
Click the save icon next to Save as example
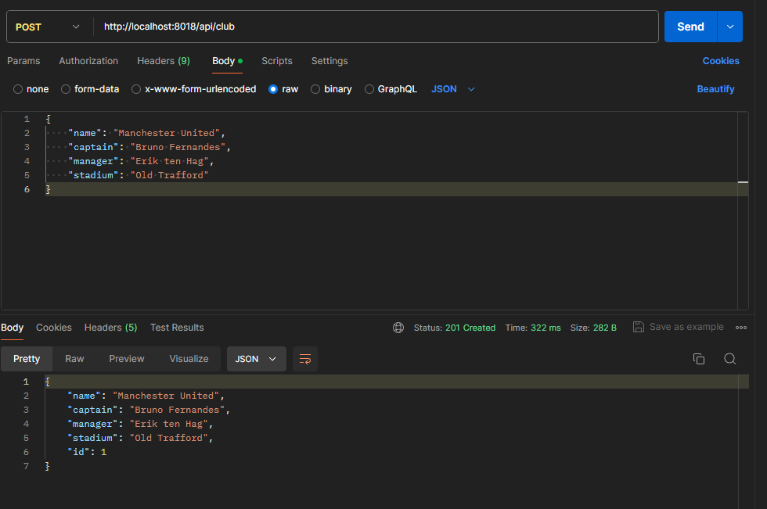pyautogui.click(x=639, y=327)
